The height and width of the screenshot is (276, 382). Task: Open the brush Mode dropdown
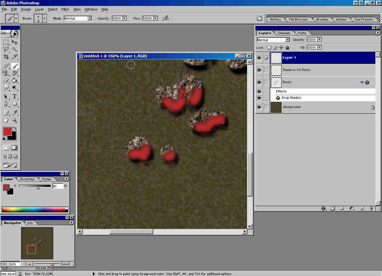(89, 18)
